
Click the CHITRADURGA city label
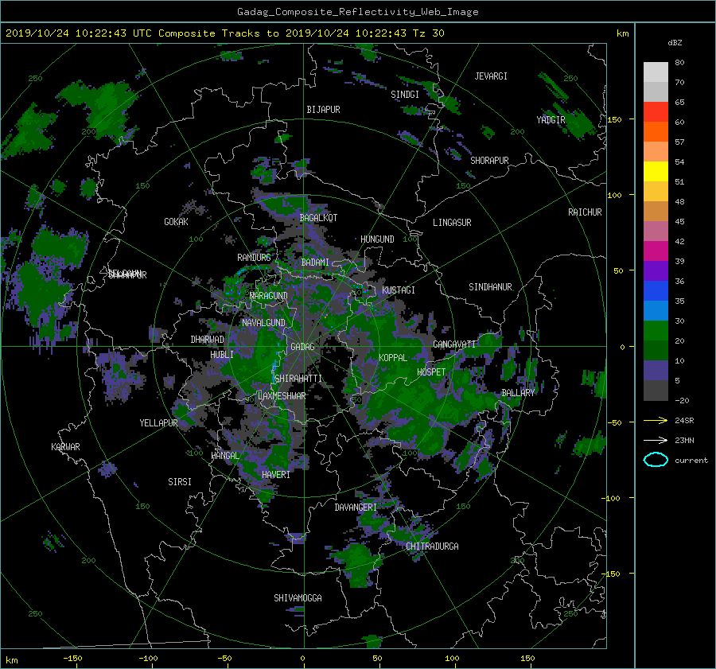(433, 546)
